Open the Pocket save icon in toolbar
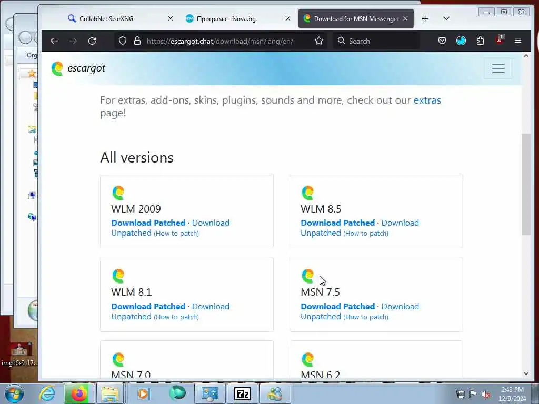The image size is (539, 404). (442, 41)
